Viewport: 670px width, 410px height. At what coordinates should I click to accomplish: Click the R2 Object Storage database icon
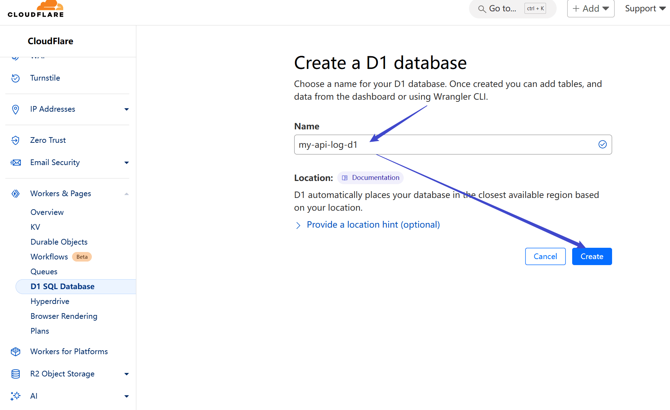pyautogui.click(x=16, y=374)
